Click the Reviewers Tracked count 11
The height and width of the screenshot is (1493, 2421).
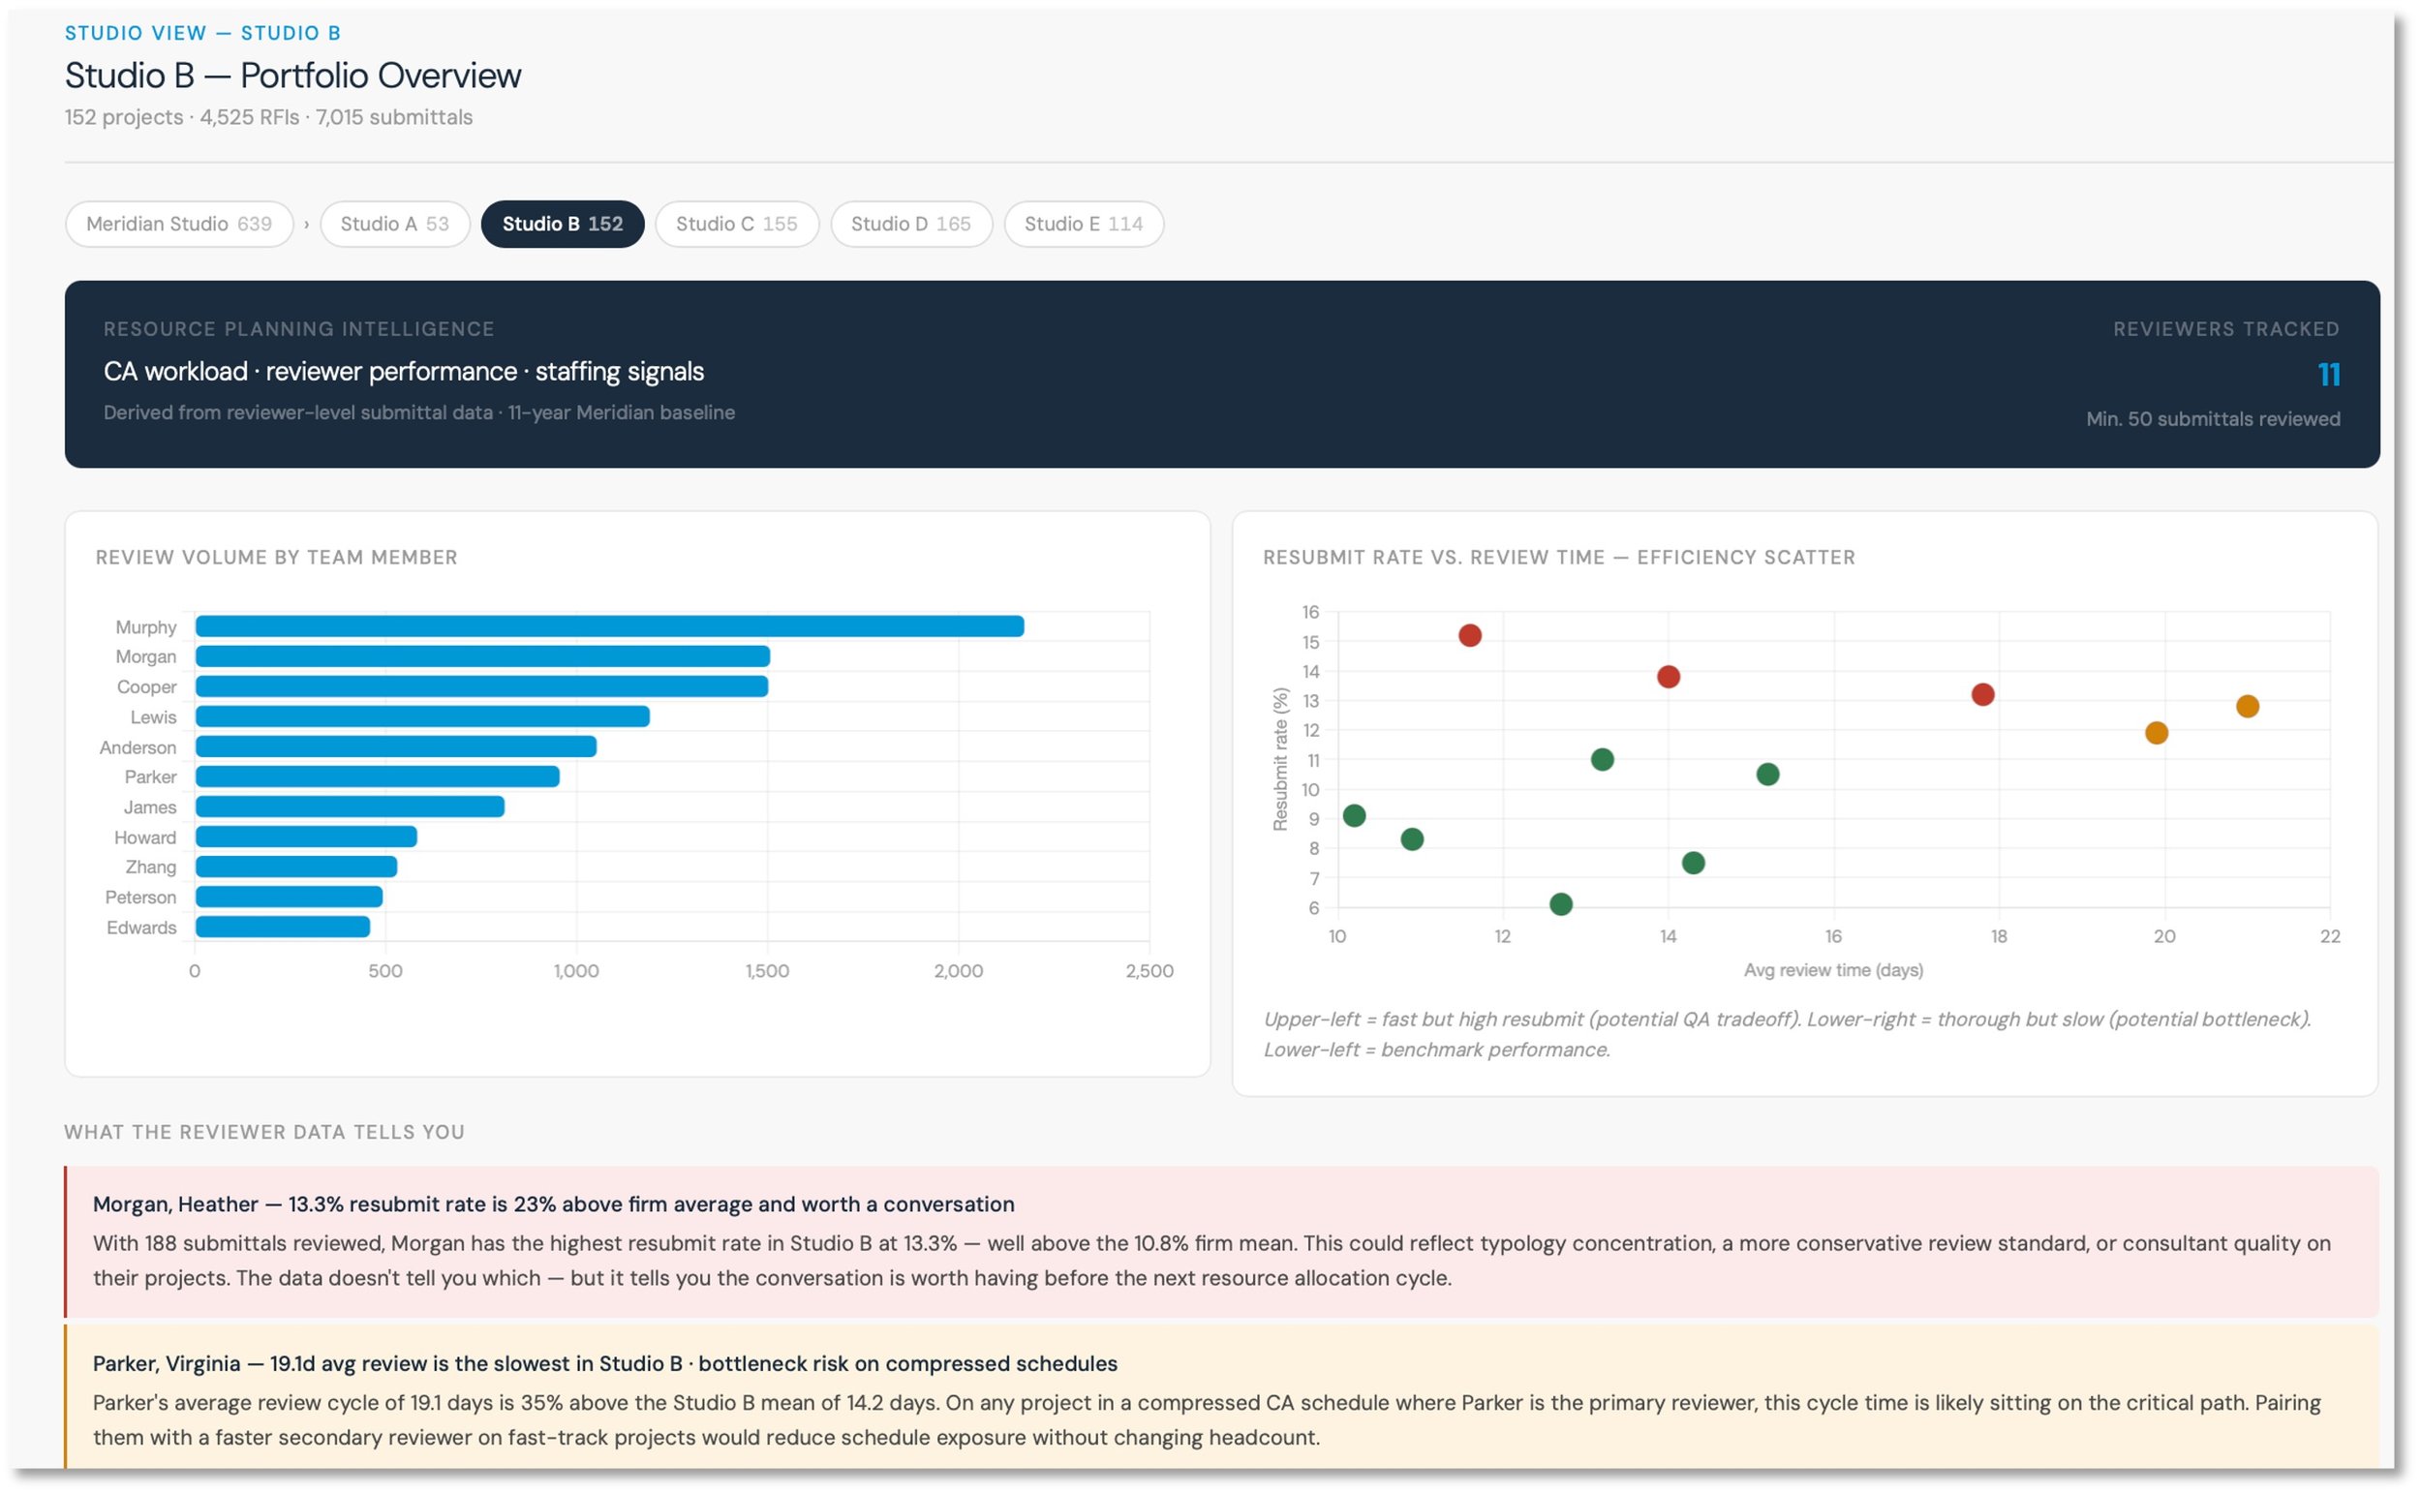(x=2329, y=375)
